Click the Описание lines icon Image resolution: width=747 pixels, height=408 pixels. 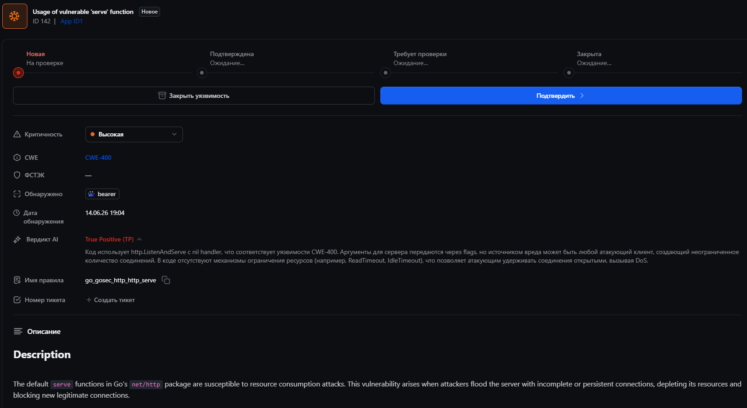click(x=18, y=331)
